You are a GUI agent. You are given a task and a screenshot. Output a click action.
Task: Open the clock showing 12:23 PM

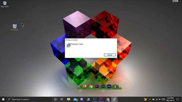tap(170, 99)
